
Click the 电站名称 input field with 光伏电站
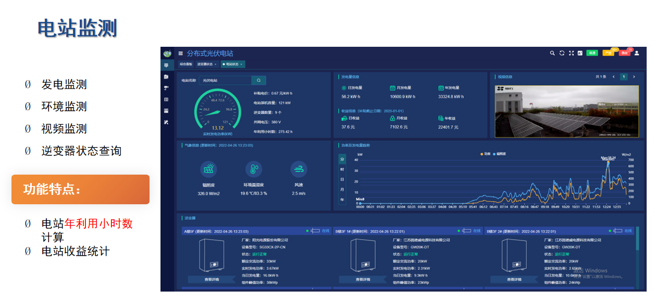[225, 81]
